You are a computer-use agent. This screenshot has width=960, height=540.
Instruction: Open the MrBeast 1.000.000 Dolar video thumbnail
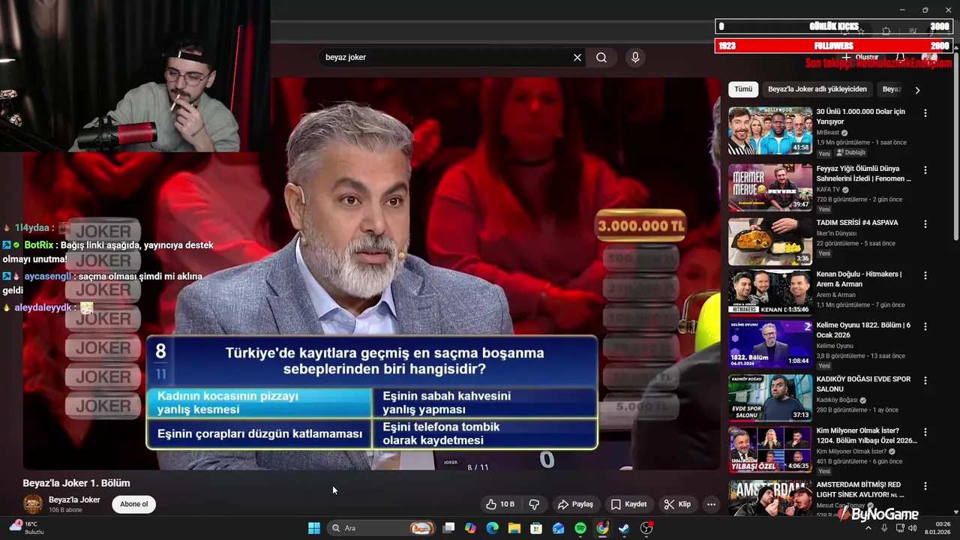[770, 130]
